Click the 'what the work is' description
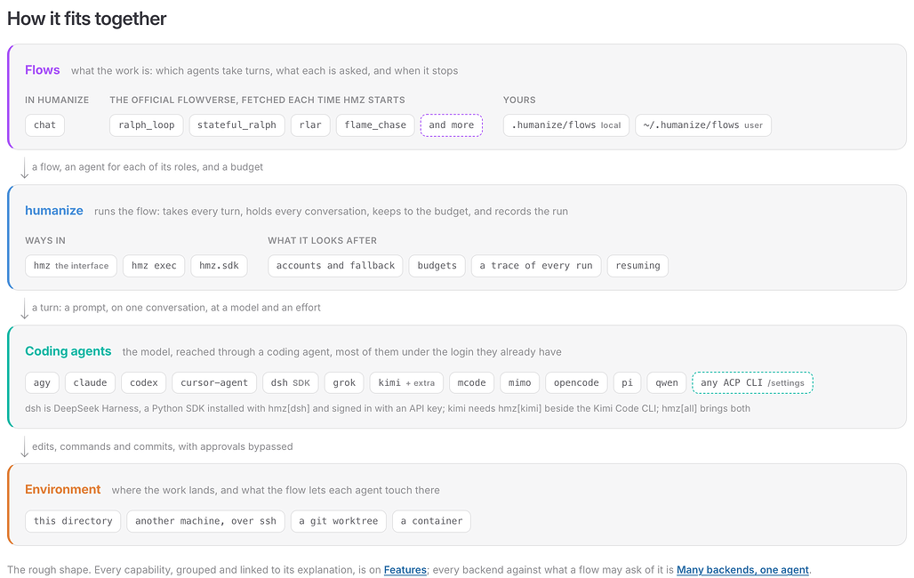 pos(265,71)
